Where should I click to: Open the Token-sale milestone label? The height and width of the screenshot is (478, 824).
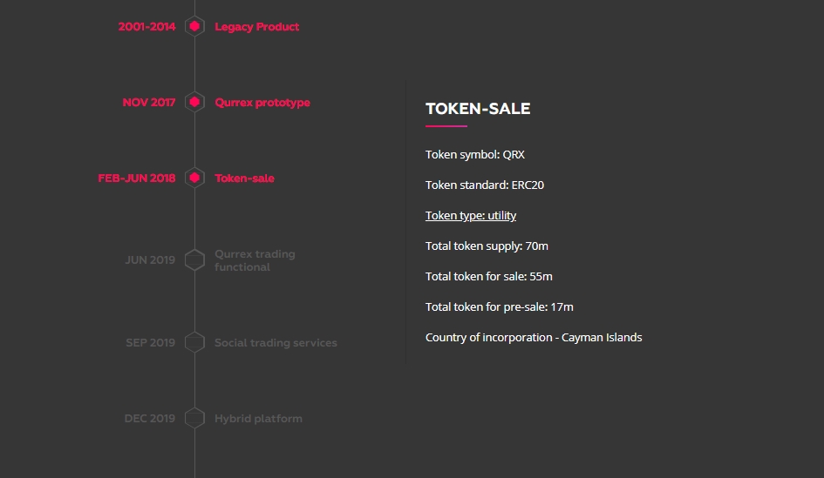(244, 178)
